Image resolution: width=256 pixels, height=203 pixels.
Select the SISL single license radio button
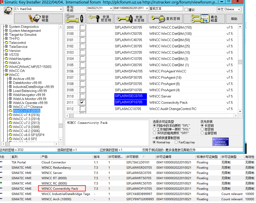[x=154, y=129]
